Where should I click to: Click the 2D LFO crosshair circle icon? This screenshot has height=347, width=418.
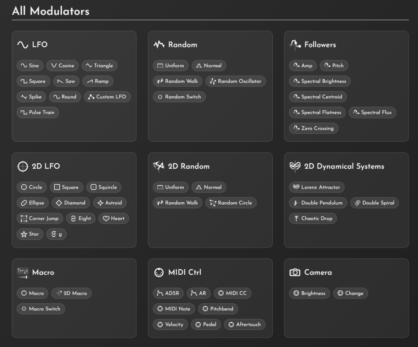click(22, 166)
